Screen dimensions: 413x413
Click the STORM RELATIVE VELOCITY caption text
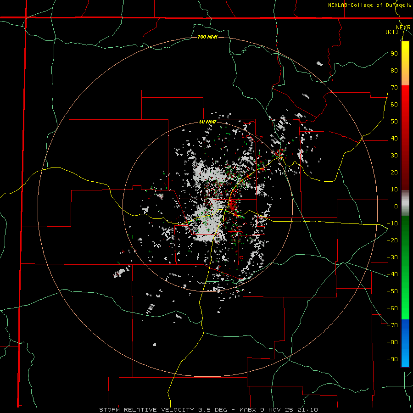147,410
